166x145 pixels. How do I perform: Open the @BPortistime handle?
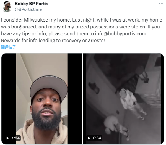pos(28,9)
